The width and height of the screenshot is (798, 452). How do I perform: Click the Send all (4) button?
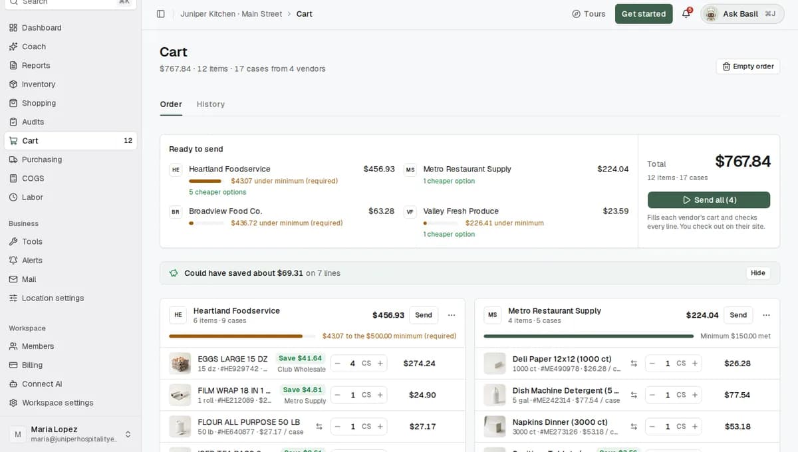(x=709, y=200)
